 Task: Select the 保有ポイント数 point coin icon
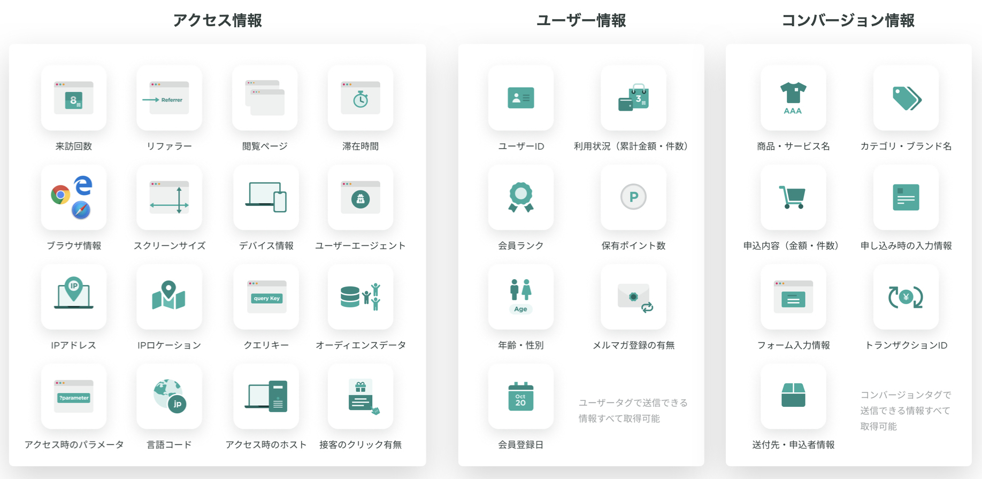633,197
